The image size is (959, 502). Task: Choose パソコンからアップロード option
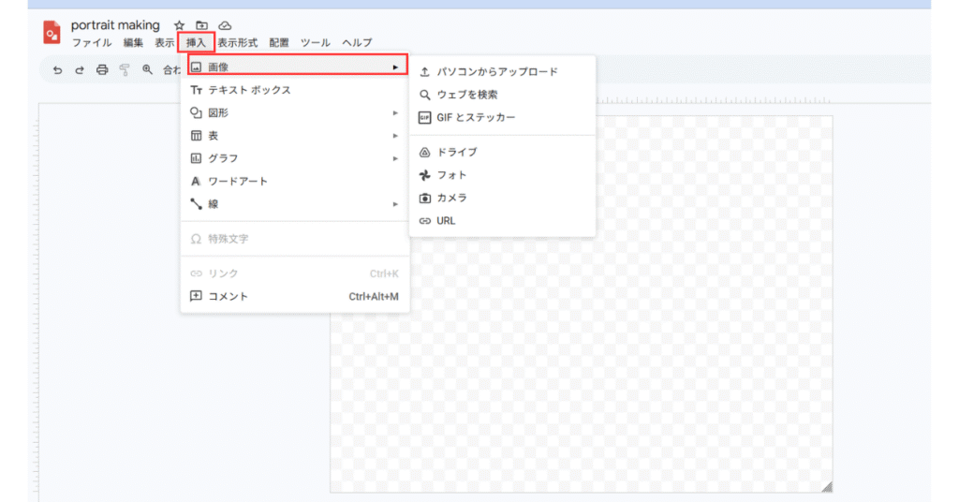[x=502, y=72]
